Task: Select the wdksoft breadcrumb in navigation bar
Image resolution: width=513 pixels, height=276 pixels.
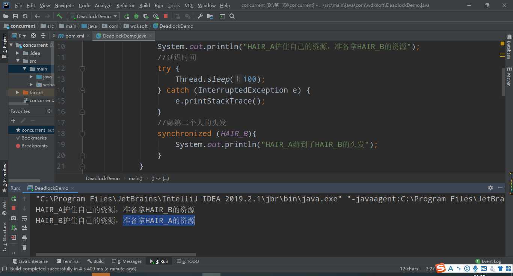Action: (x=136, y=26)
